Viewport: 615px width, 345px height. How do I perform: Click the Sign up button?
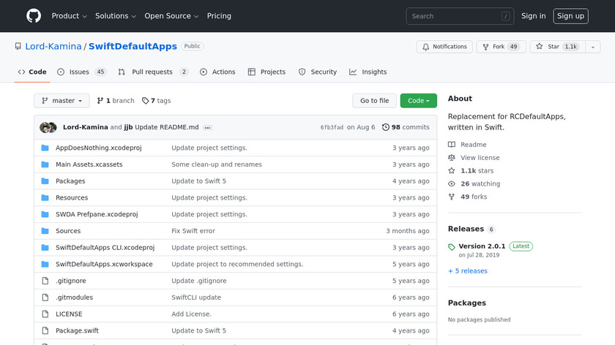[x=570, y=16]
